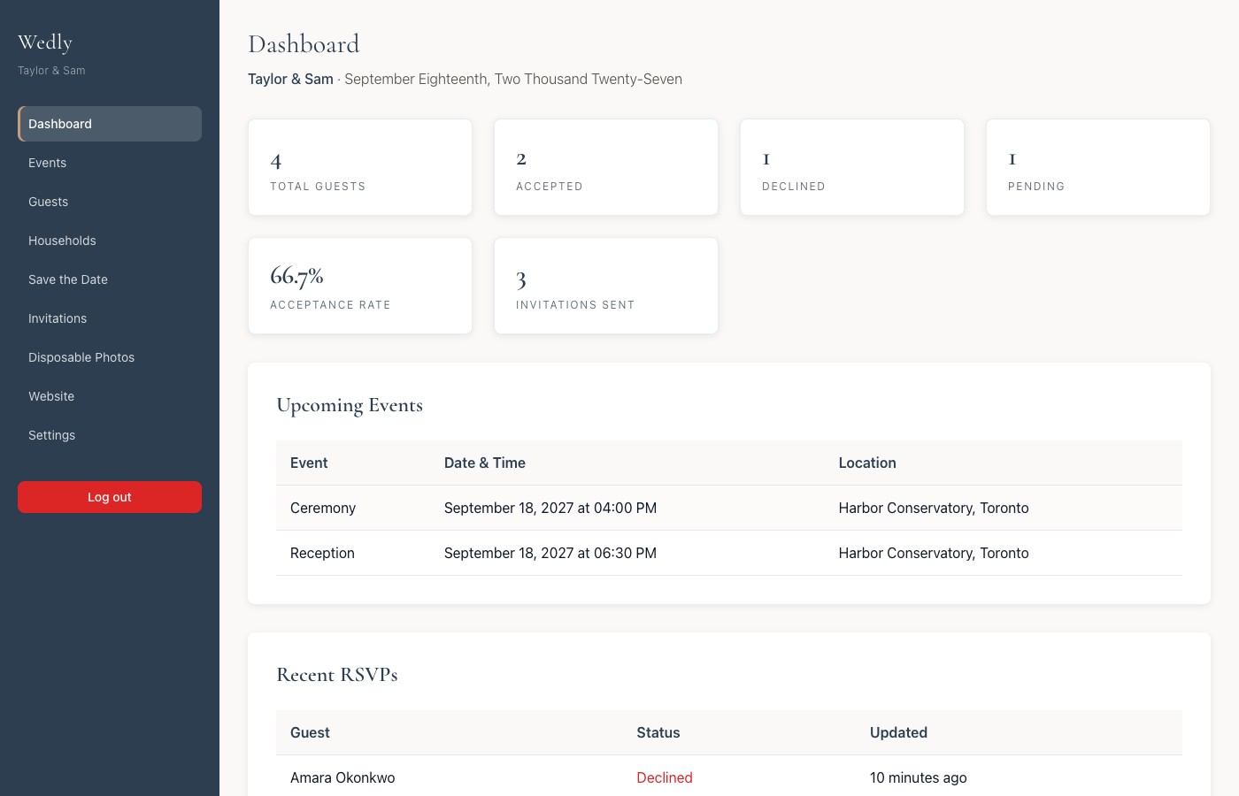Image resolution: width=1239 pixels, height=796 pixels.
Task: Click the Upcoming Events heading
Action: tap(350, 405)
